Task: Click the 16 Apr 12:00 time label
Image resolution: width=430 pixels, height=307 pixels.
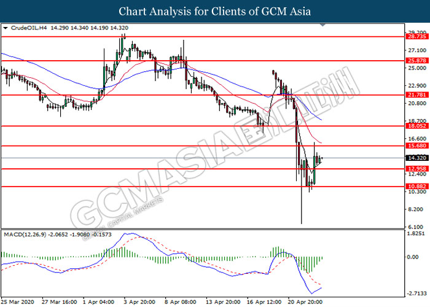Action: tap(264, 302)
